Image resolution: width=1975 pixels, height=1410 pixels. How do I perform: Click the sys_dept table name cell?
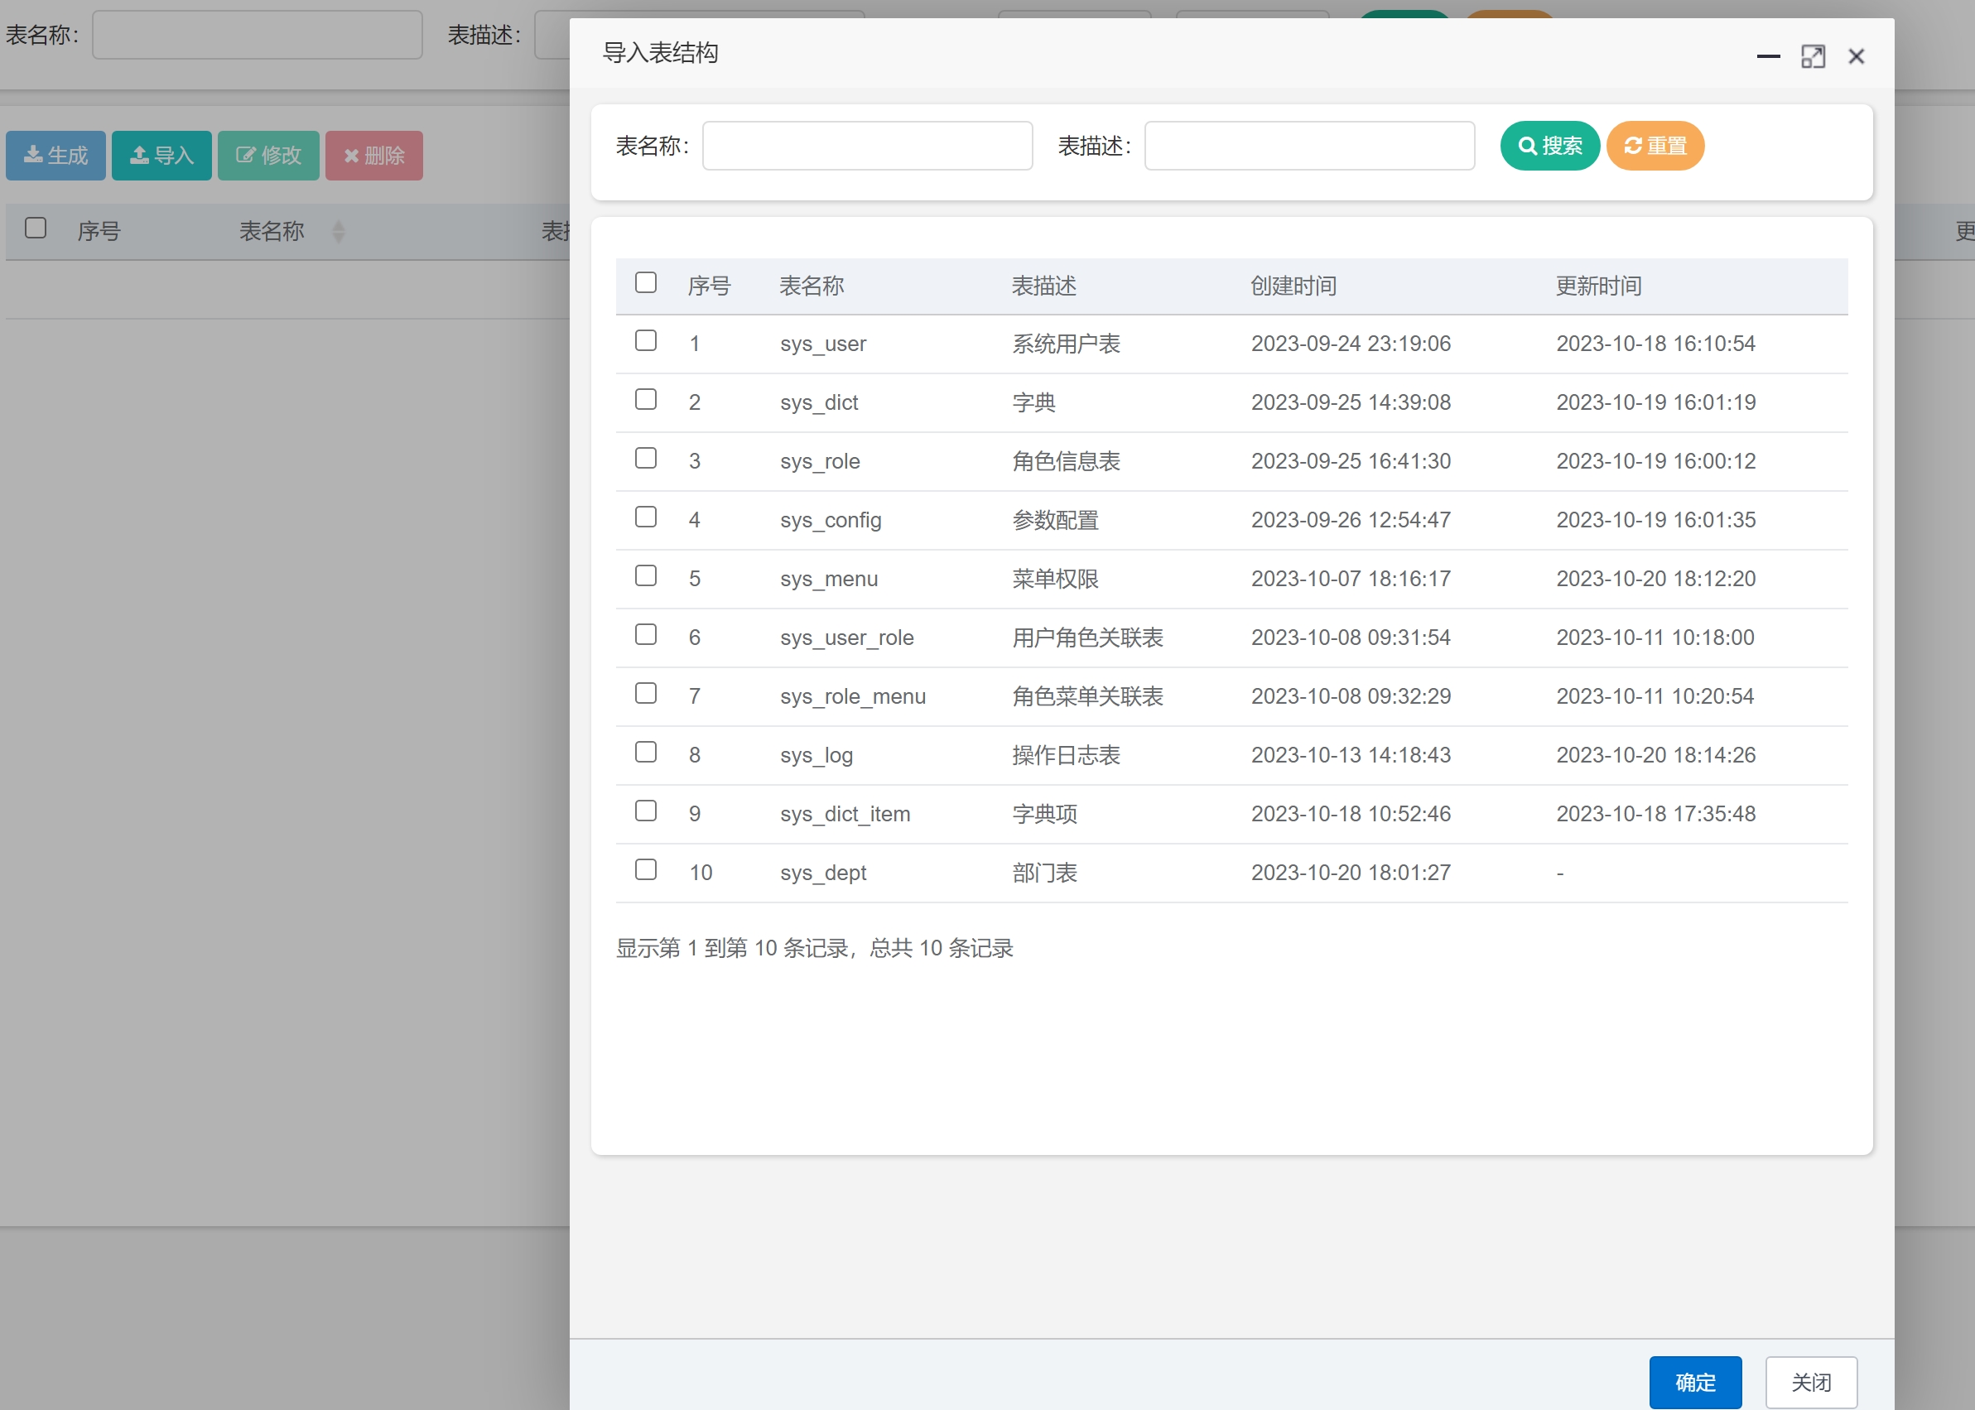coord(823,873)
